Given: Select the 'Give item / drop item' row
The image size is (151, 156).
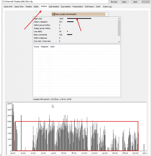Looking at the screenshot, I should 75,41.
